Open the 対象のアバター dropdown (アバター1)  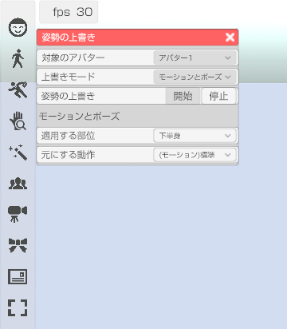point(195,57)
